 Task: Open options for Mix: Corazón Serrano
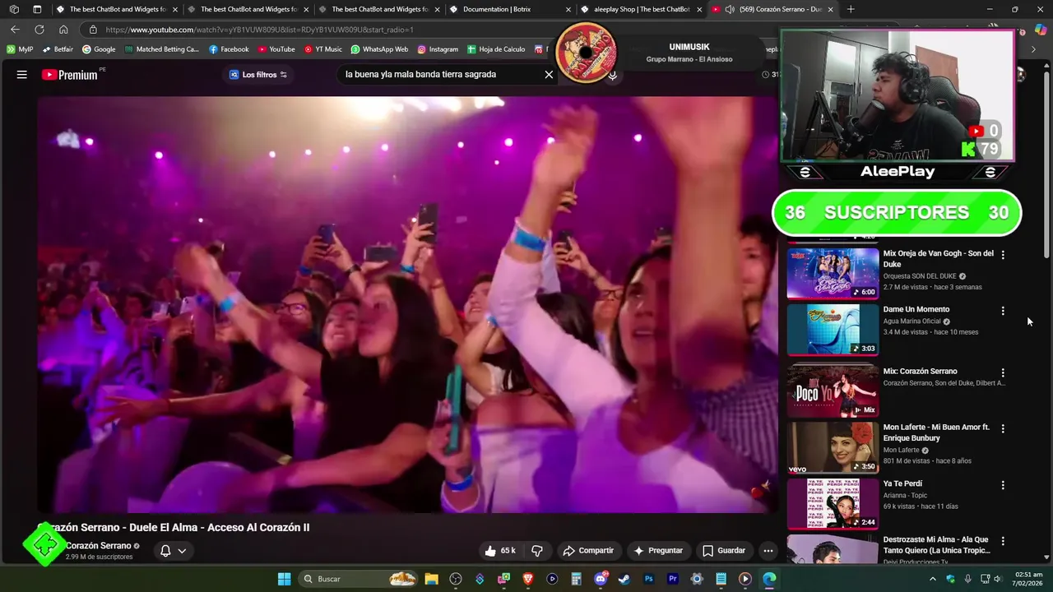(1002, 372)
